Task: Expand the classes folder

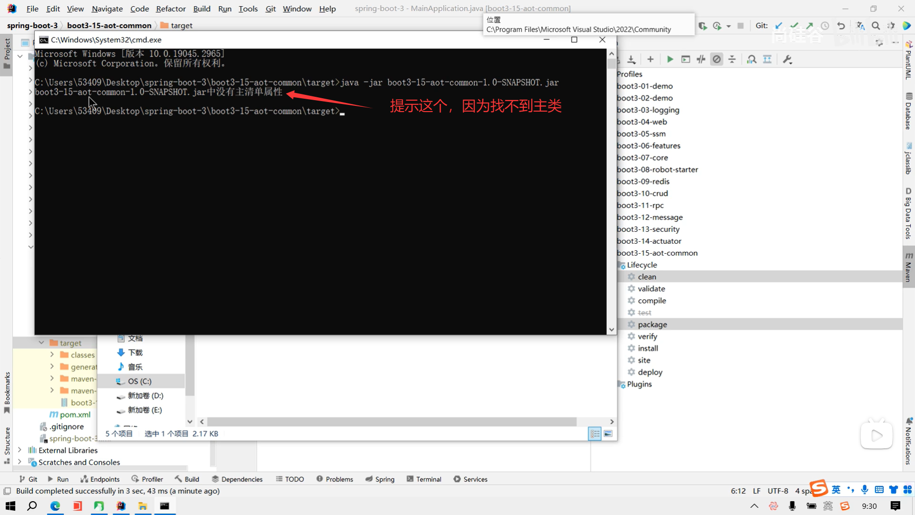Action: [x=52, y=355]
